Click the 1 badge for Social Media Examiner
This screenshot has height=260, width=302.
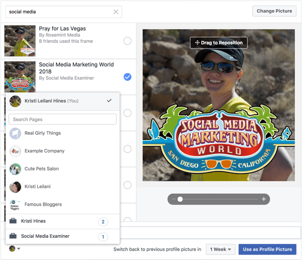103,237
